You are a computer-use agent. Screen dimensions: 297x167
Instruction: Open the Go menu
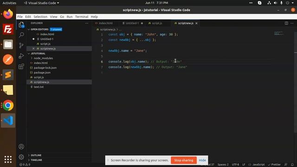pyautogui.click(x=62, y=17)
